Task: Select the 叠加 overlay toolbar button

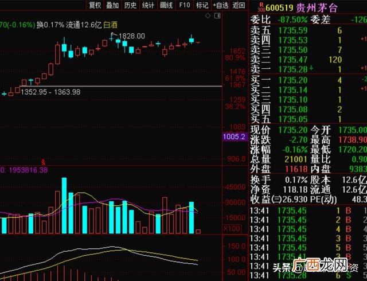Action: point(112,5)
